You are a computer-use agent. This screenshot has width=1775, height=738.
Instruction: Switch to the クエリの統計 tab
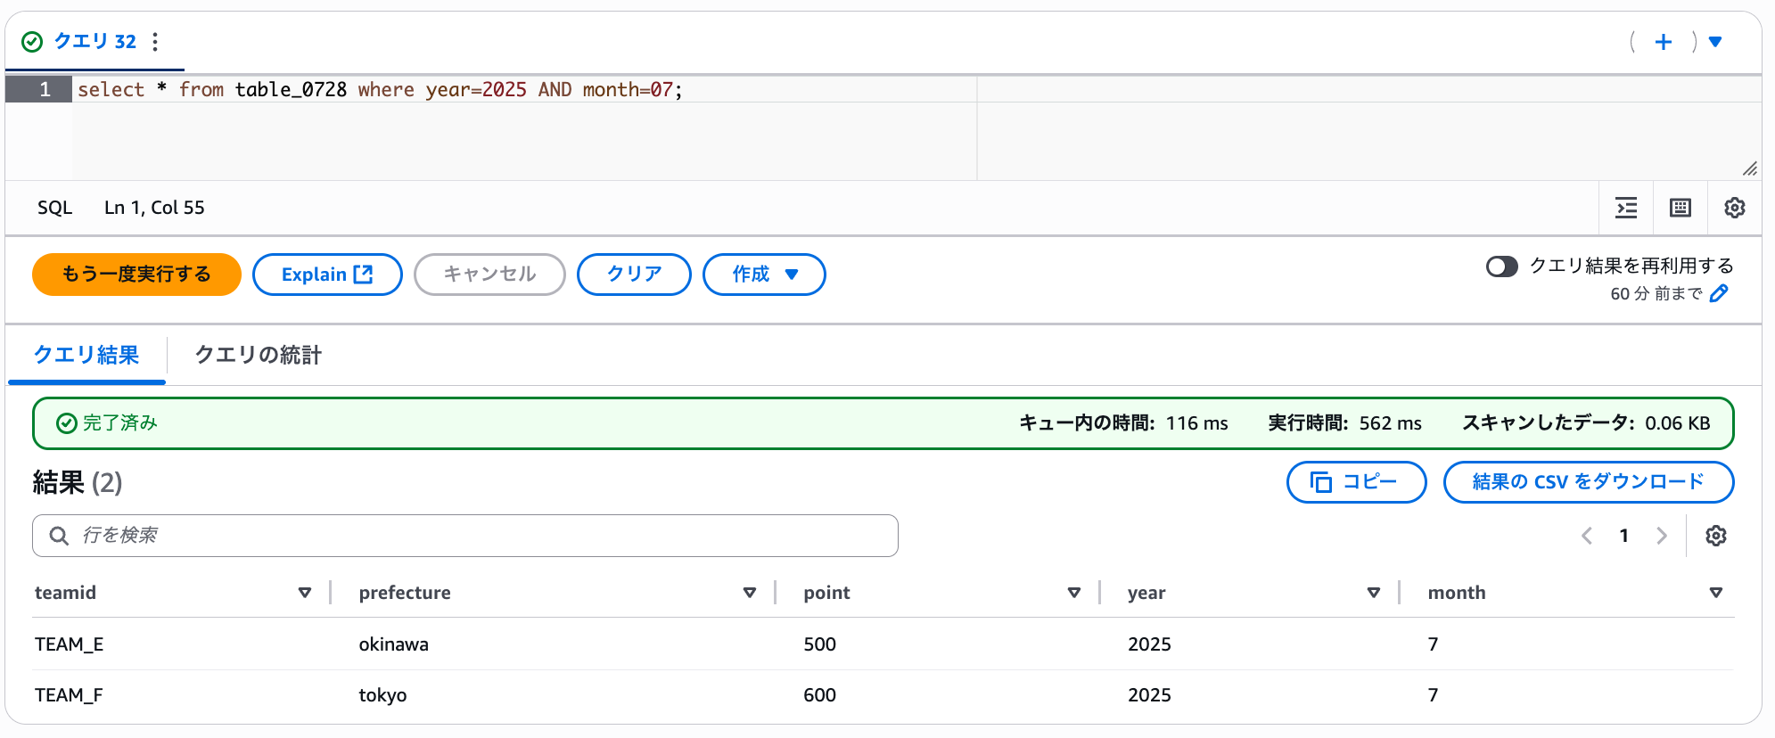click(x=259, y=355)
